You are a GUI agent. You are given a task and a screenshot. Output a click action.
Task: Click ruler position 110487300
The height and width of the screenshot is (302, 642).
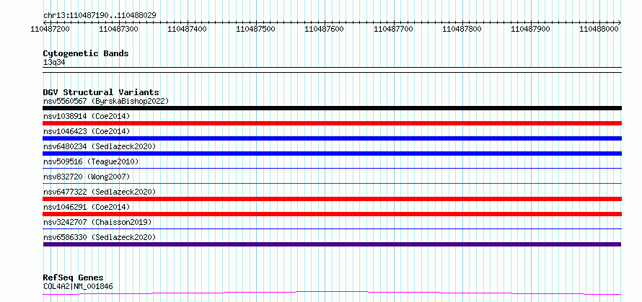(119, 29)
